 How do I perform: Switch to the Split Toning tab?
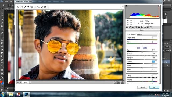click(139, 27)
